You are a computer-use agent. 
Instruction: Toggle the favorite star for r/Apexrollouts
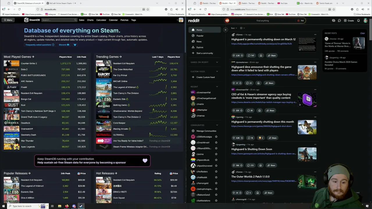(x=216, y=160)
